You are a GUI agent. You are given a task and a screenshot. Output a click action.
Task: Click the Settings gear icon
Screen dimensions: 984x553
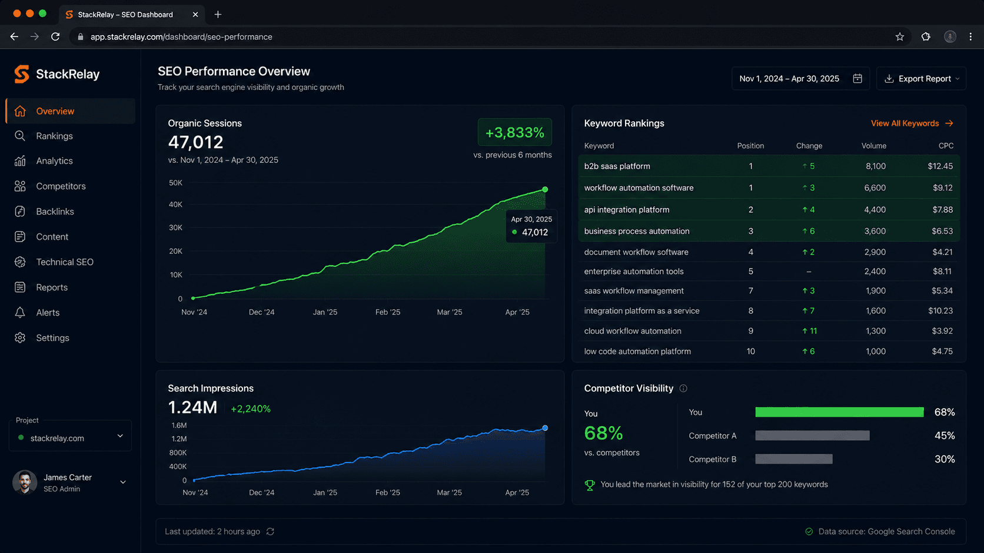tap(20, 338)
